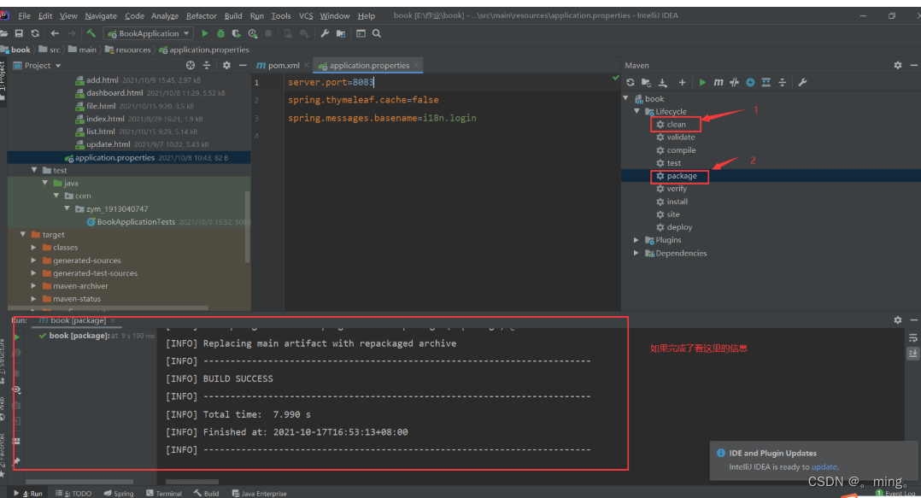
Task: Collapse the book node in Maven tree
Action: pyautogui.click(x=626, y=98)
